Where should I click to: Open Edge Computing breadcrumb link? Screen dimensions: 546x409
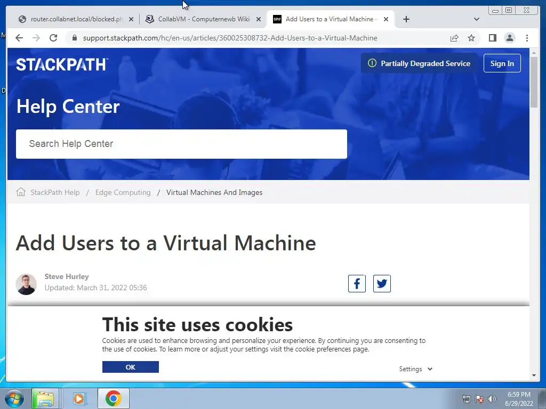(x=123, y=192)
